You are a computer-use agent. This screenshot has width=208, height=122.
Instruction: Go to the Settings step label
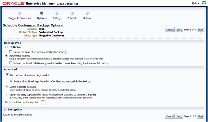click(57, 18)
